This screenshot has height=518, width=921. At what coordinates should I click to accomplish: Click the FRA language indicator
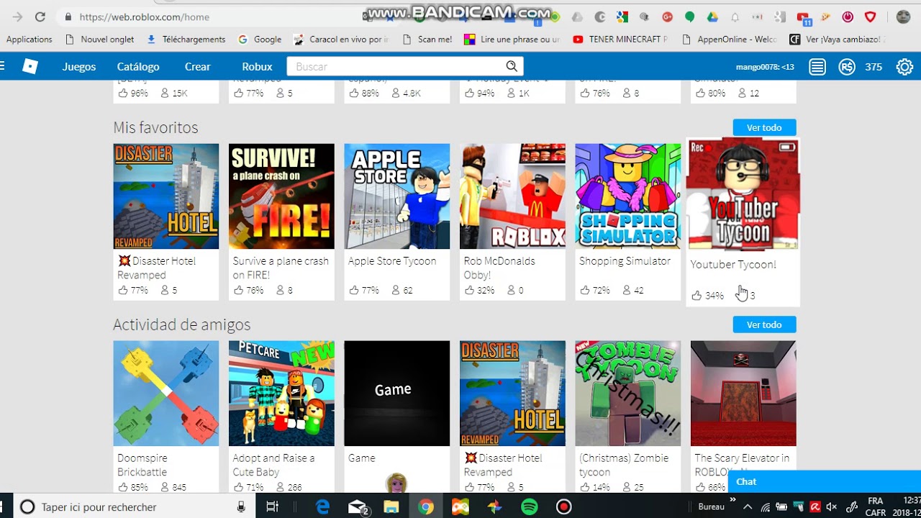pyautogui.click(x=875, y=501)
